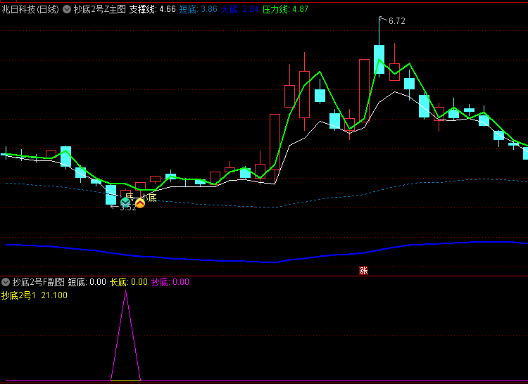Click the red 涨 marker icon
Image resolution: width=528 pixels, height=384 pixels.
(x=363, y=270)
